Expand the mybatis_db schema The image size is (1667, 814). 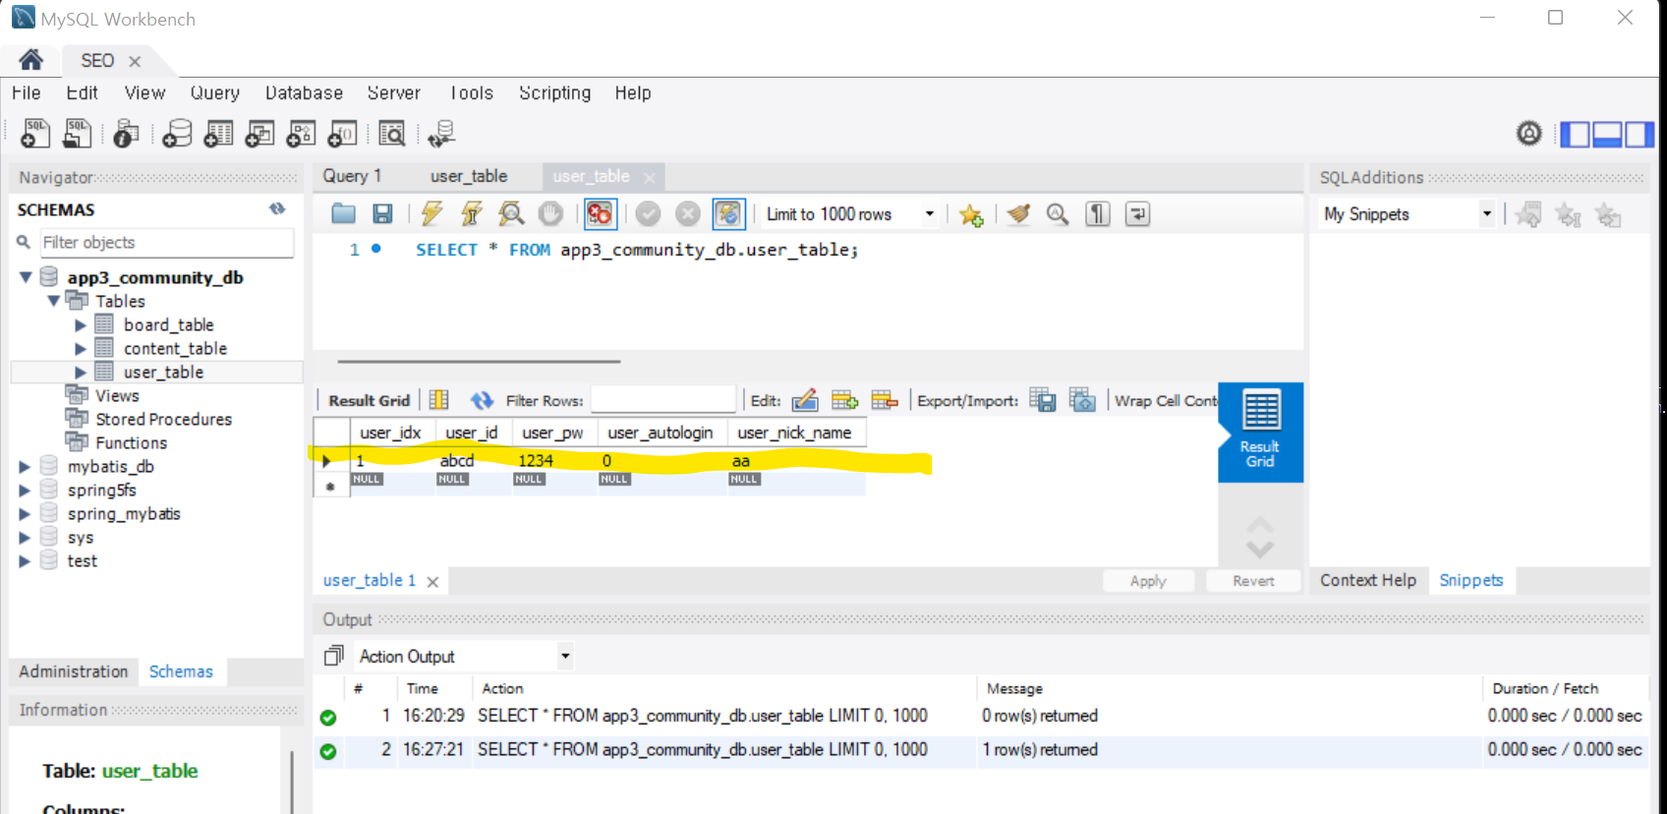point(25,466)
